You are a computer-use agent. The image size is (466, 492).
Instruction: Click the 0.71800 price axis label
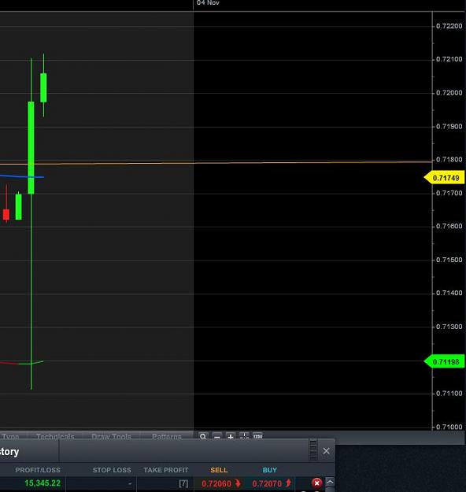[x=449, y=159]
